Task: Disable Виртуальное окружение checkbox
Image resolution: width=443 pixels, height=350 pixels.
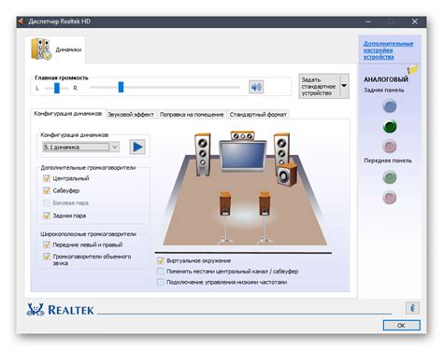Action: coord(161,260)
